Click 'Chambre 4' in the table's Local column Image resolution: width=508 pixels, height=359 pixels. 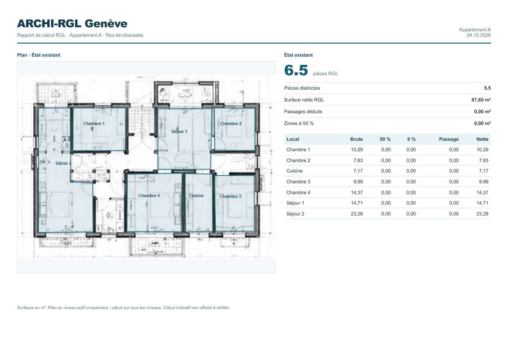tap(298, 192)
